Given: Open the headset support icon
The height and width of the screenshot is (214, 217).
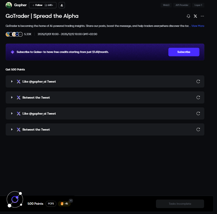Looking at the screenshot, I should [x=188, y=16].
